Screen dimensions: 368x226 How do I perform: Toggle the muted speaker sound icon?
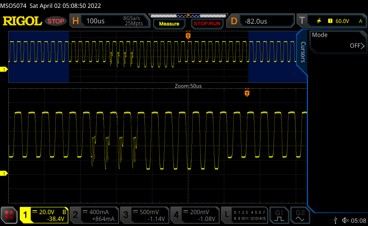point(345,220)
